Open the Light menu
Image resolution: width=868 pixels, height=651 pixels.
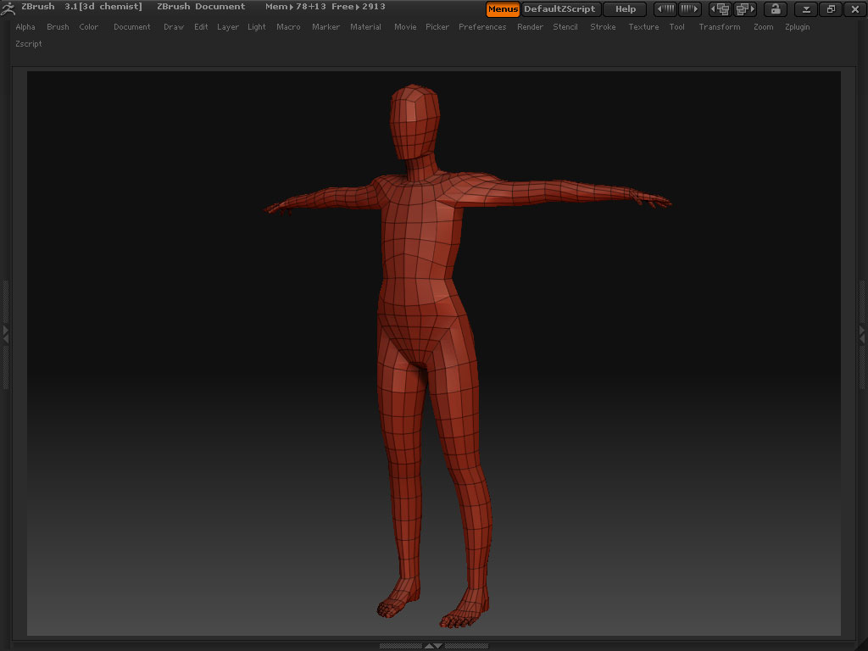coord(257,26)
